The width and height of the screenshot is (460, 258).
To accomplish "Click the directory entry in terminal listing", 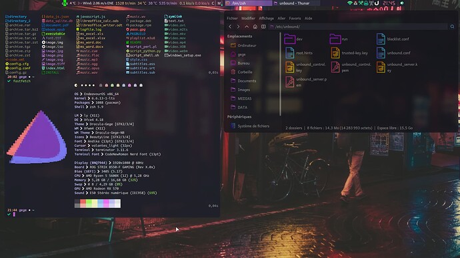I will 16,17.
